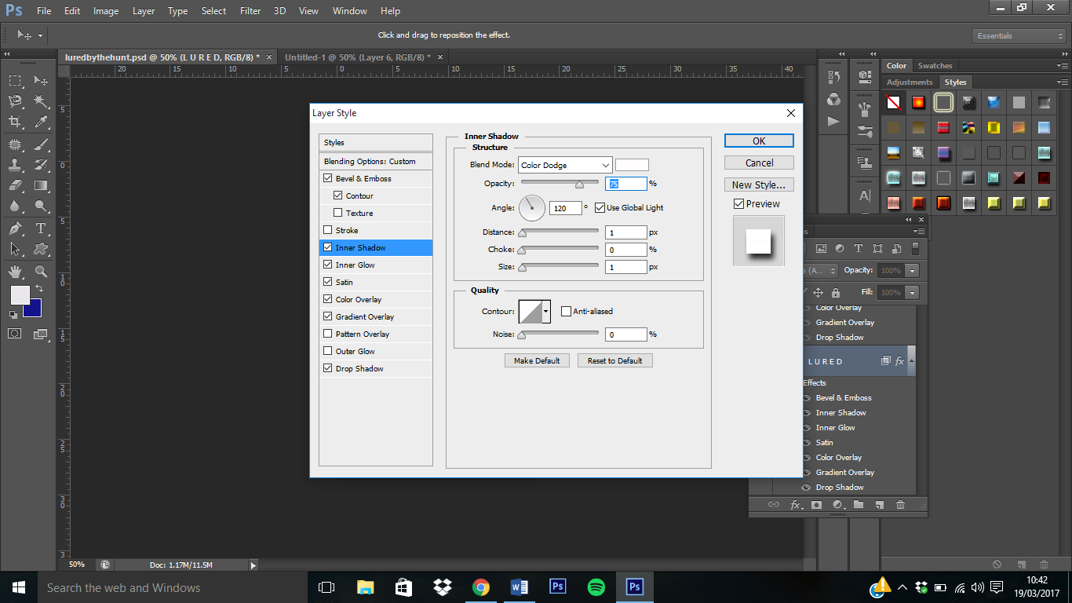Select the Crop tool

pyautogui.click(x=15, y=122)
